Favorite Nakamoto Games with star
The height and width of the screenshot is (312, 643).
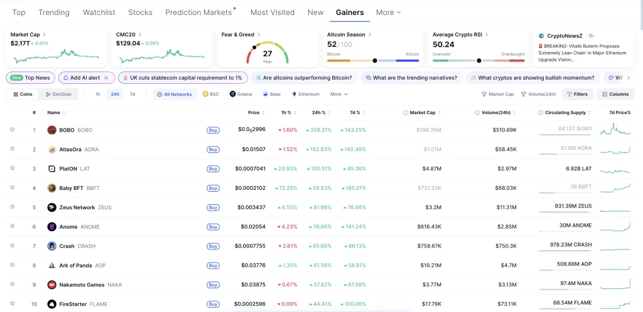pyautogui.click(x=13, y=284)
